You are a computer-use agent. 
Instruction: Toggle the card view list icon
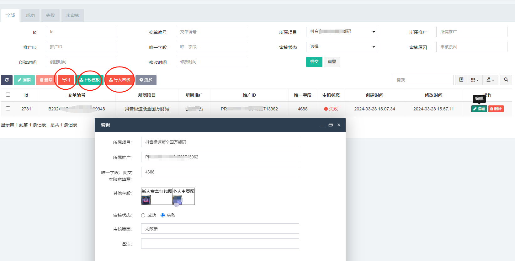click(461, 80)
